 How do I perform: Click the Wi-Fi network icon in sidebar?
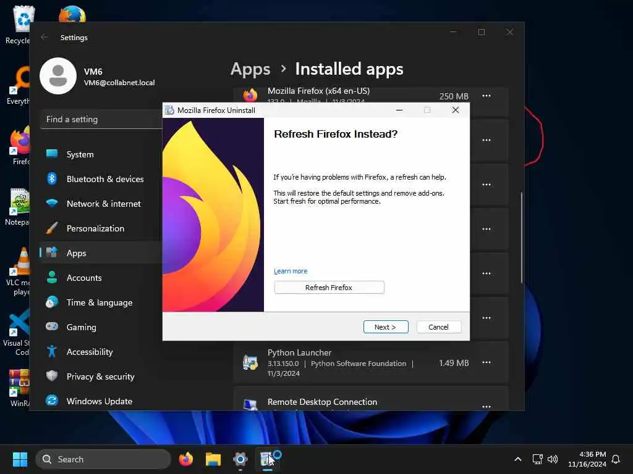point(52,202)
